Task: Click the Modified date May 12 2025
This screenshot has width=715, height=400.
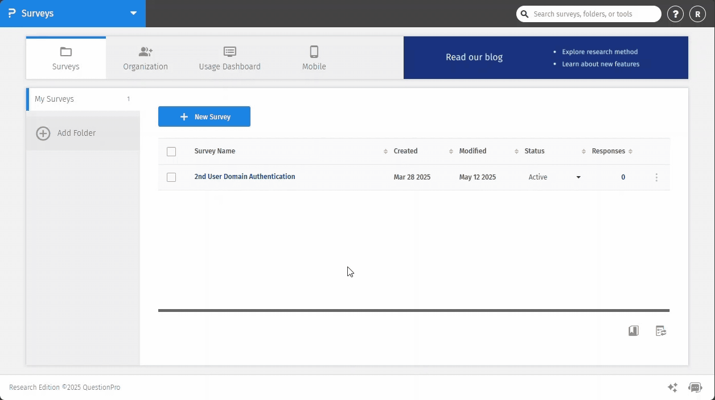Action: [478, 177]
